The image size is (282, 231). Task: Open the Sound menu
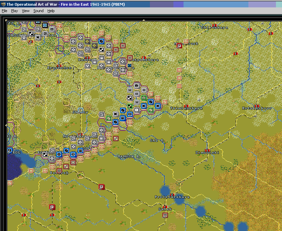click(38, 11)
